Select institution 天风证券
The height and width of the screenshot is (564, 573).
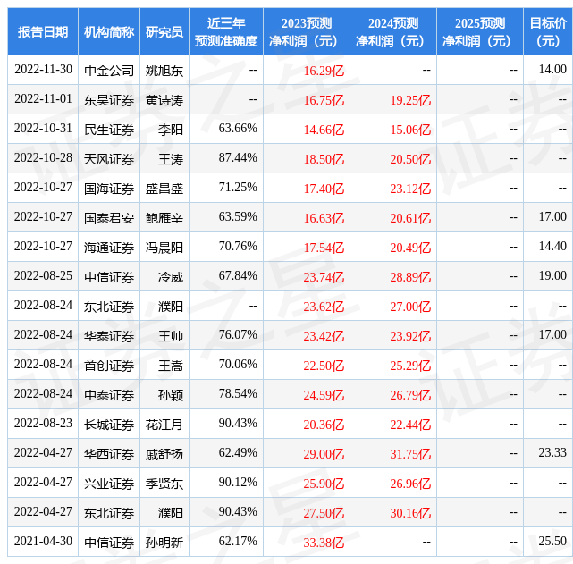[109, 159]
